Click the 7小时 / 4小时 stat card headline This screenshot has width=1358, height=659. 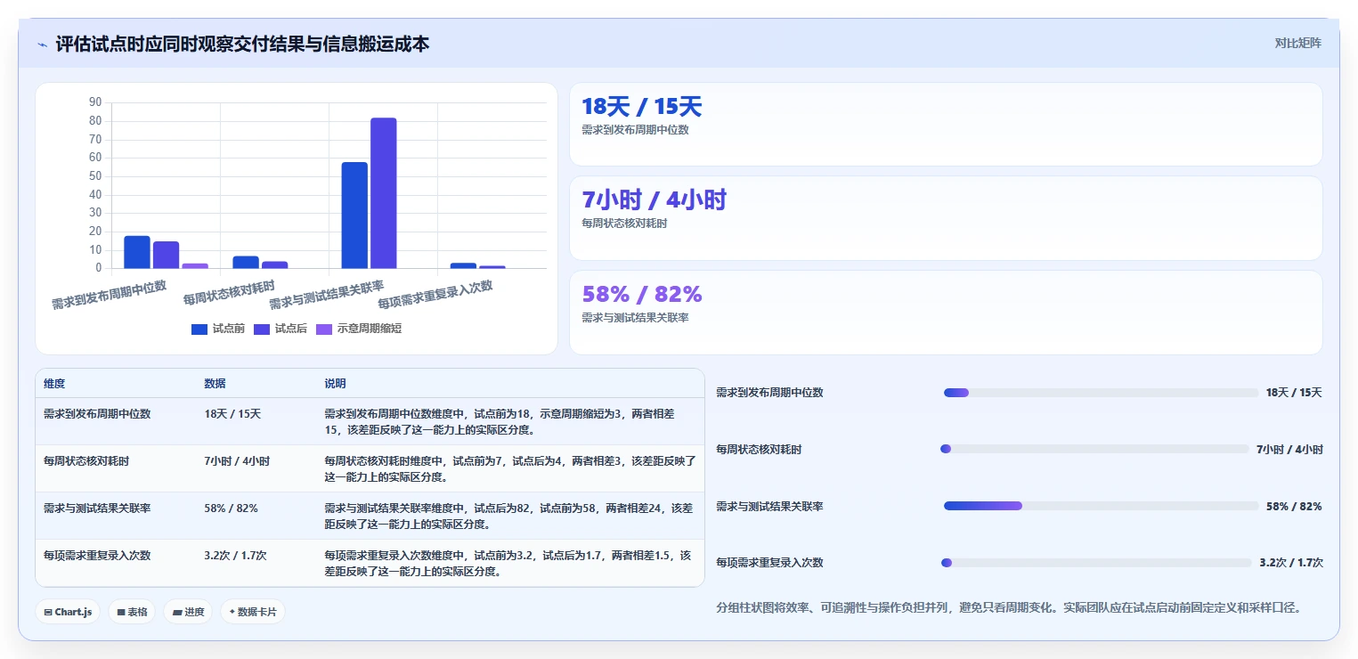coord(655,199)
